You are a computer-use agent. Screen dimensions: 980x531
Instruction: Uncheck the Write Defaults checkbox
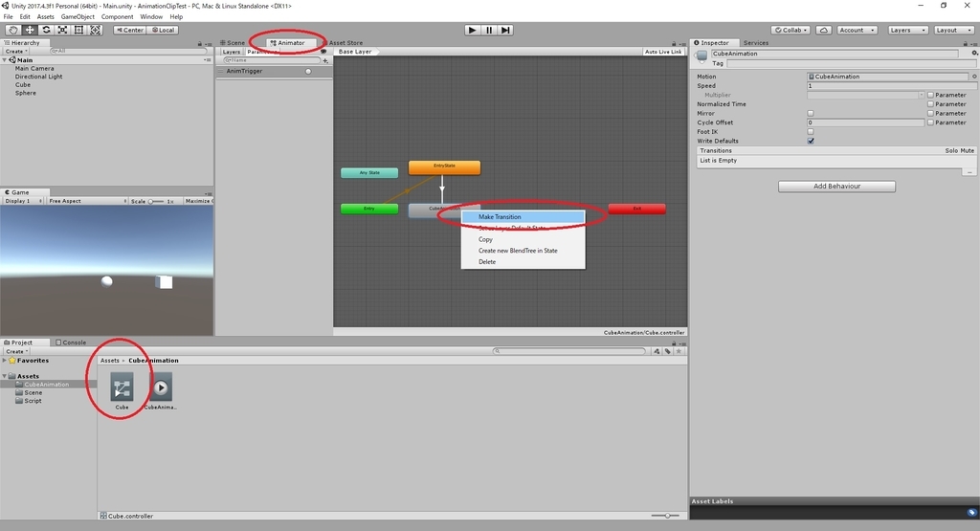coord(811,142)
